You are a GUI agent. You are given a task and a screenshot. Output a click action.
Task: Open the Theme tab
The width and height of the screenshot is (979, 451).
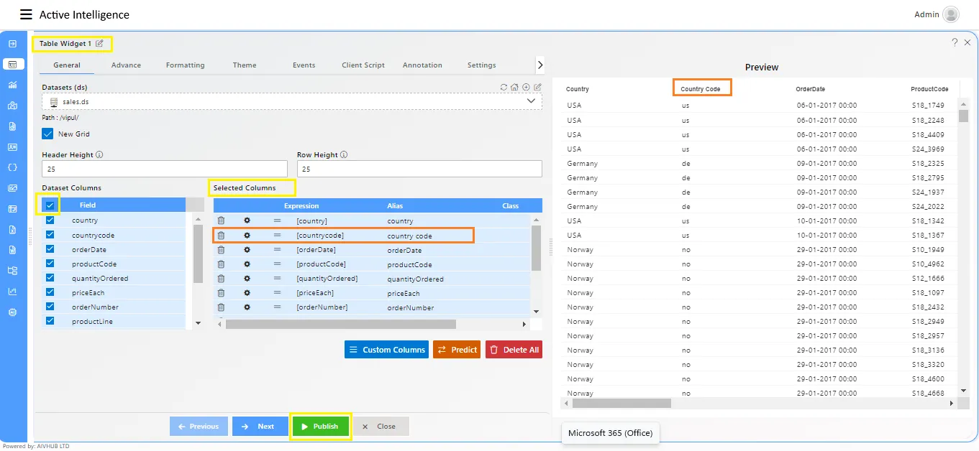pyautogui.click(x=245, y=65)
